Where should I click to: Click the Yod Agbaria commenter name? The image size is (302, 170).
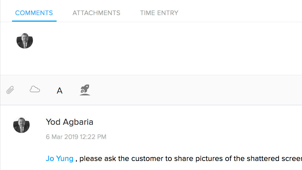69,122
